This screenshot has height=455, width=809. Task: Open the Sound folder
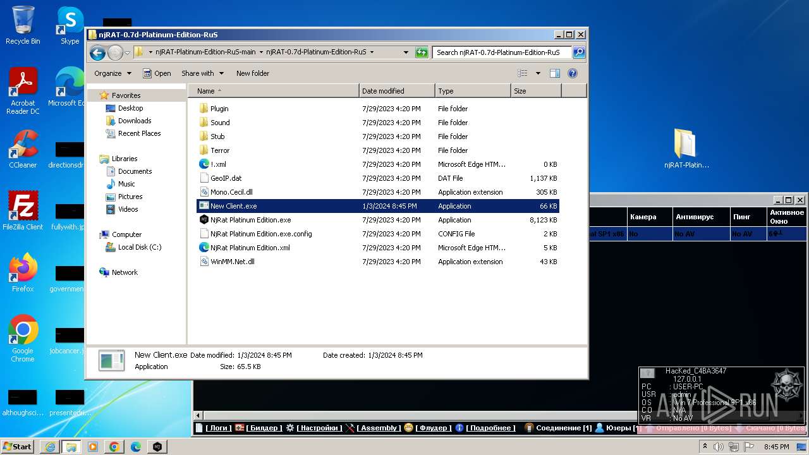click(220, 123)
